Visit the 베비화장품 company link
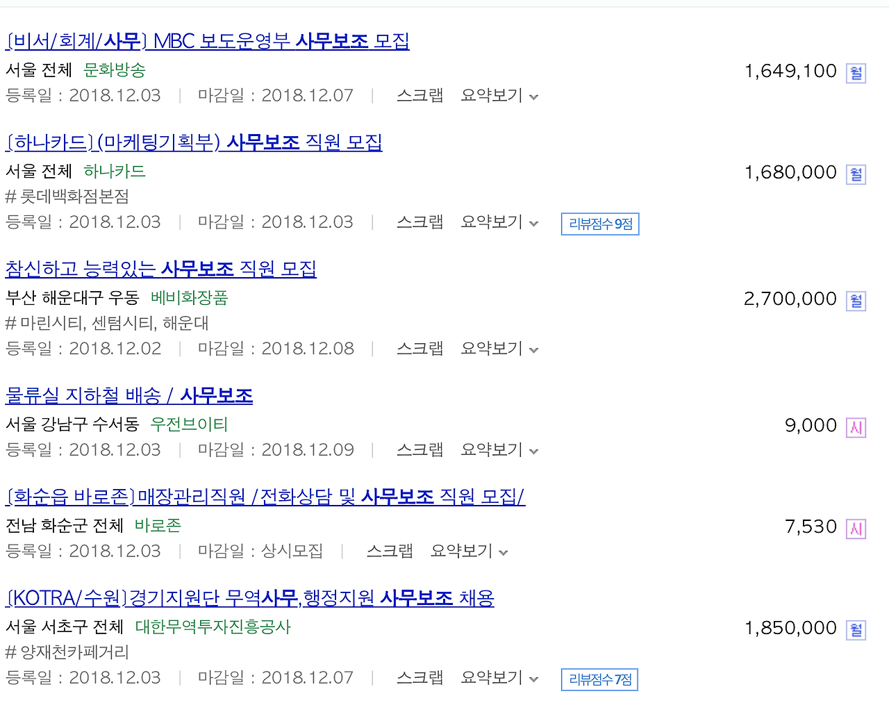889x705 pixels. click(x=190, y=298)
